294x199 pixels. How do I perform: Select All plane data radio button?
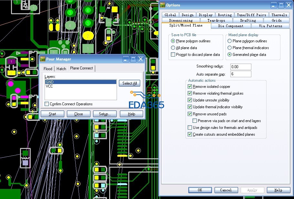tap(173, 48)
